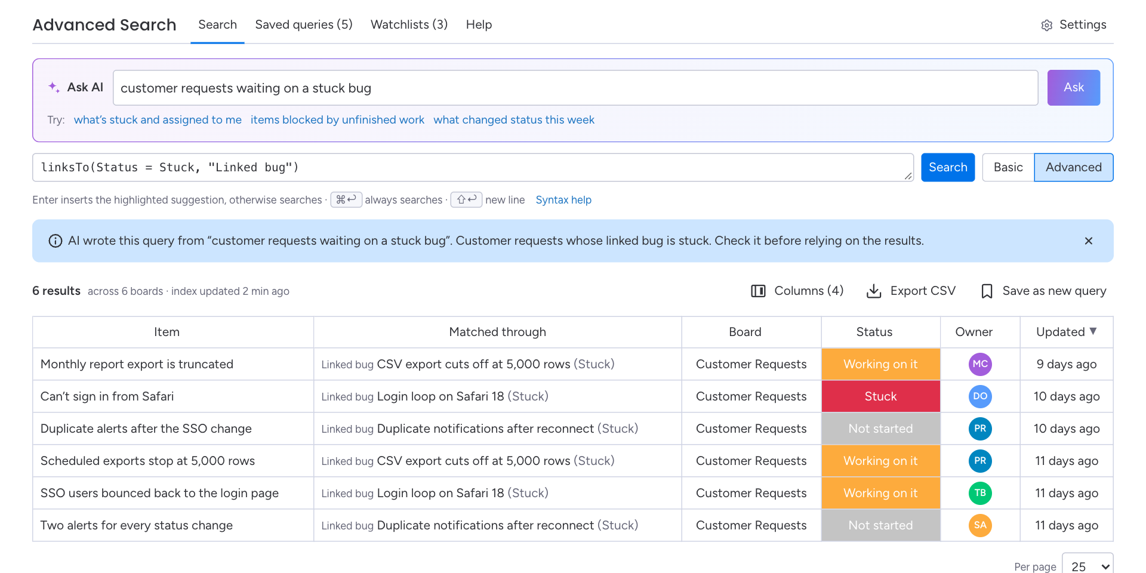Click into the linksTo query editor
The width and height of the screenshot is (1146, 573).
click(x=473, y=167)
